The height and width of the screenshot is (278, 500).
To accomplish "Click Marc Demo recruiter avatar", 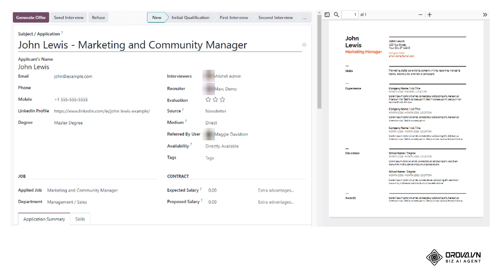I will pyautogui.click(x=208, y=89).
